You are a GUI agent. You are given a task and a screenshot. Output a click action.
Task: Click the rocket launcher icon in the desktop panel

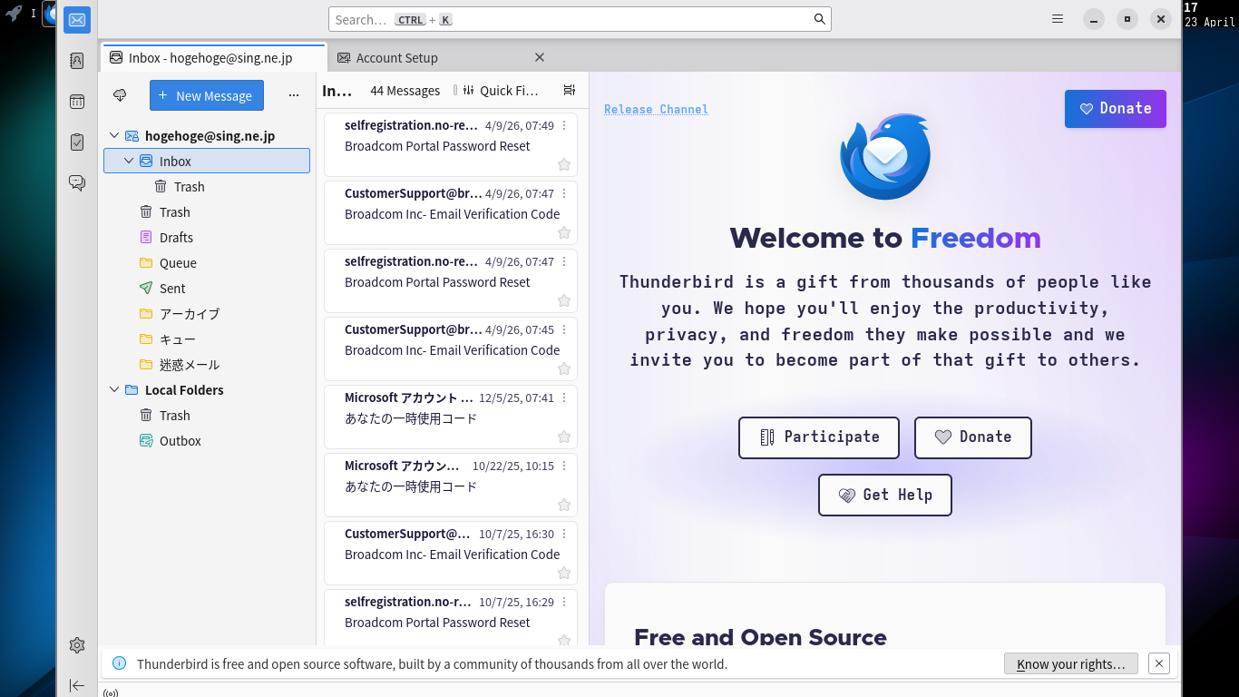point(14,14)
